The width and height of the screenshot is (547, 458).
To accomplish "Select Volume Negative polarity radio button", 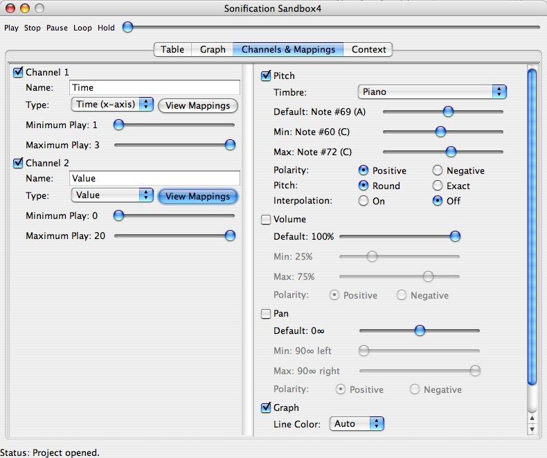I will point(402,295).
